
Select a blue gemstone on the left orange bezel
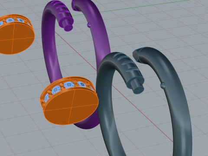(10, 20)
